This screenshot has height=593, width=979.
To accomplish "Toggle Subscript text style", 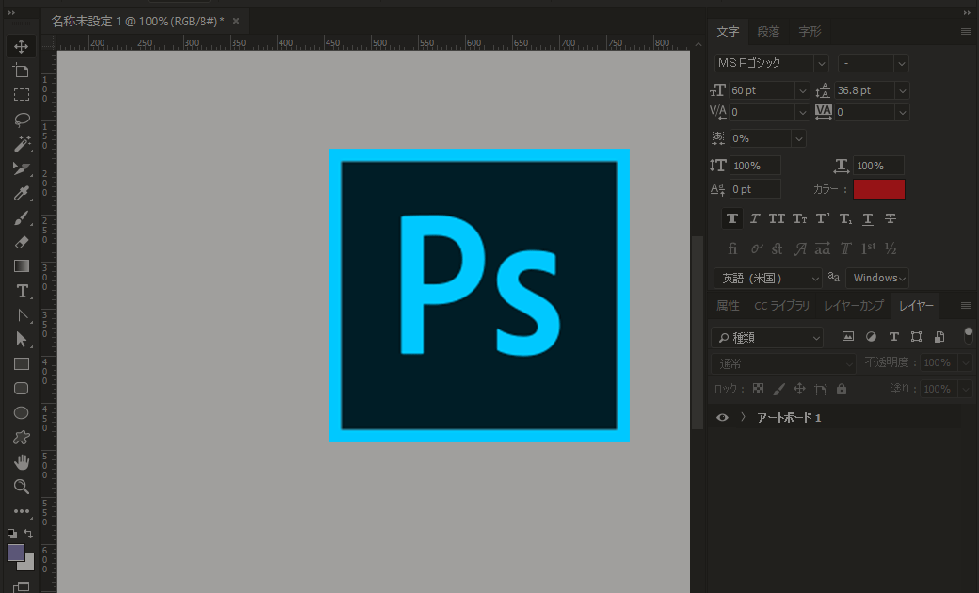I will (x=845, y=218).
